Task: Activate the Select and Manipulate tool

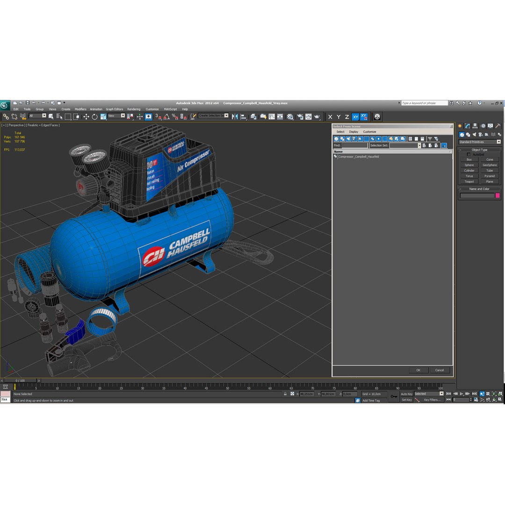Action: pyautogui.click(x=139, y=116)
